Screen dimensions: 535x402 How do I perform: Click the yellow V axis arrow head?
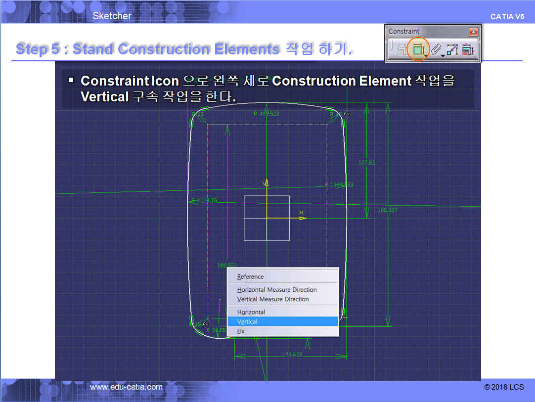coord(267,181)
